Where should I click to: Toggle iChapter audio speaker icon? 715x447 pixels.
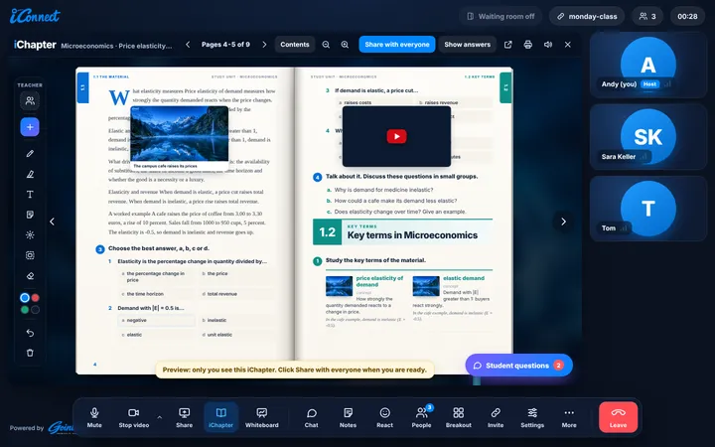click(548, 45)
